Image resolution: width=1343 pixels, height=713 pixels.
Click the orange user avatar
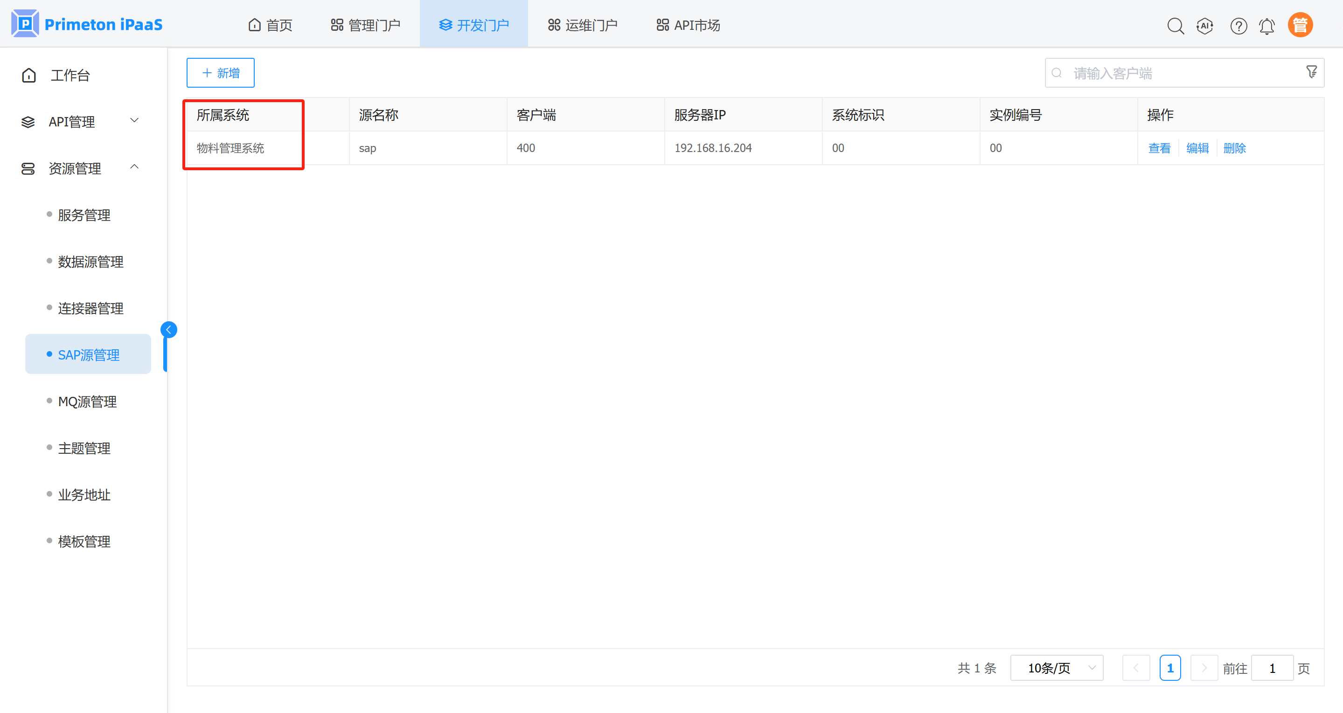(1300, 25)
